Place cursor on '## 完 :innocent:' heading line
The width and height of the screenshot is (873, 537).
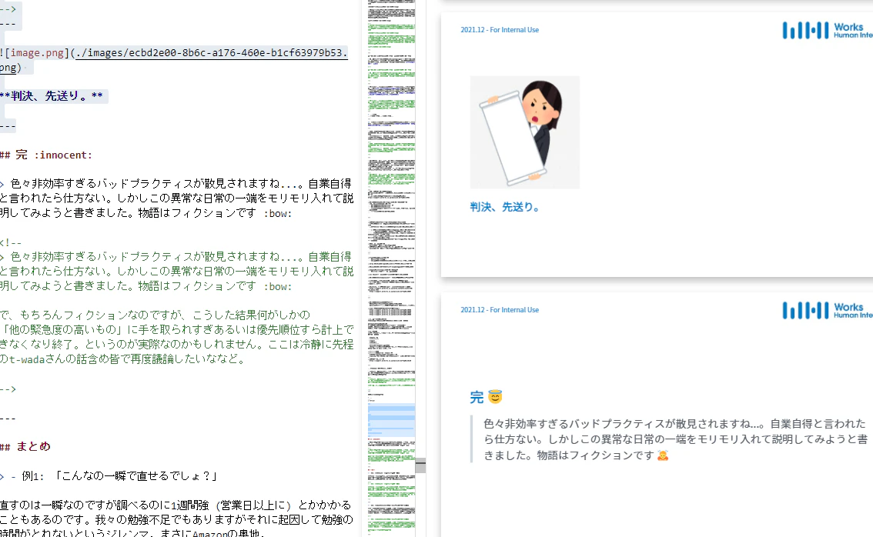click(46, 155)
